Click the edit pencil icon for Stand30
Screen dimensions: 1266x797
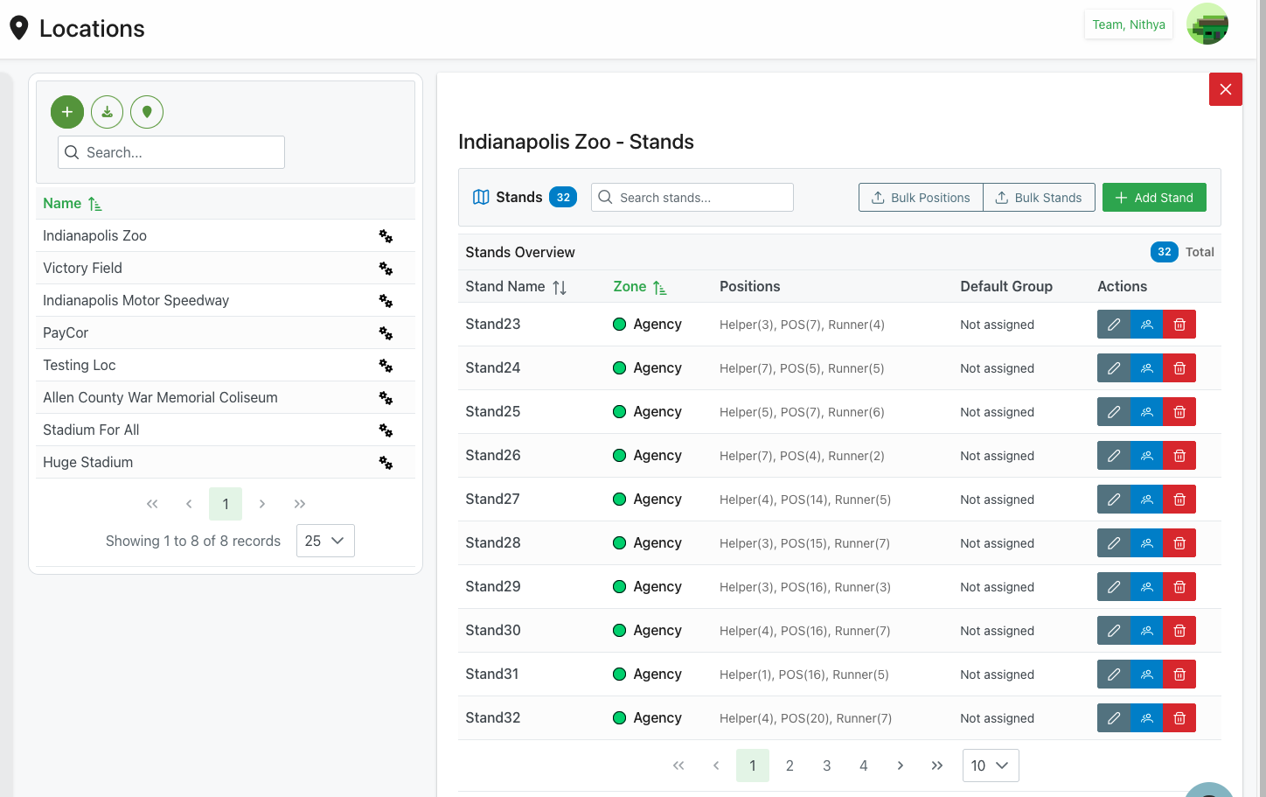1113,631
